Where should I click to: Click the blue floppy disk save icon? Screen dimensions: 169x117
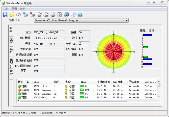(5, 15)
